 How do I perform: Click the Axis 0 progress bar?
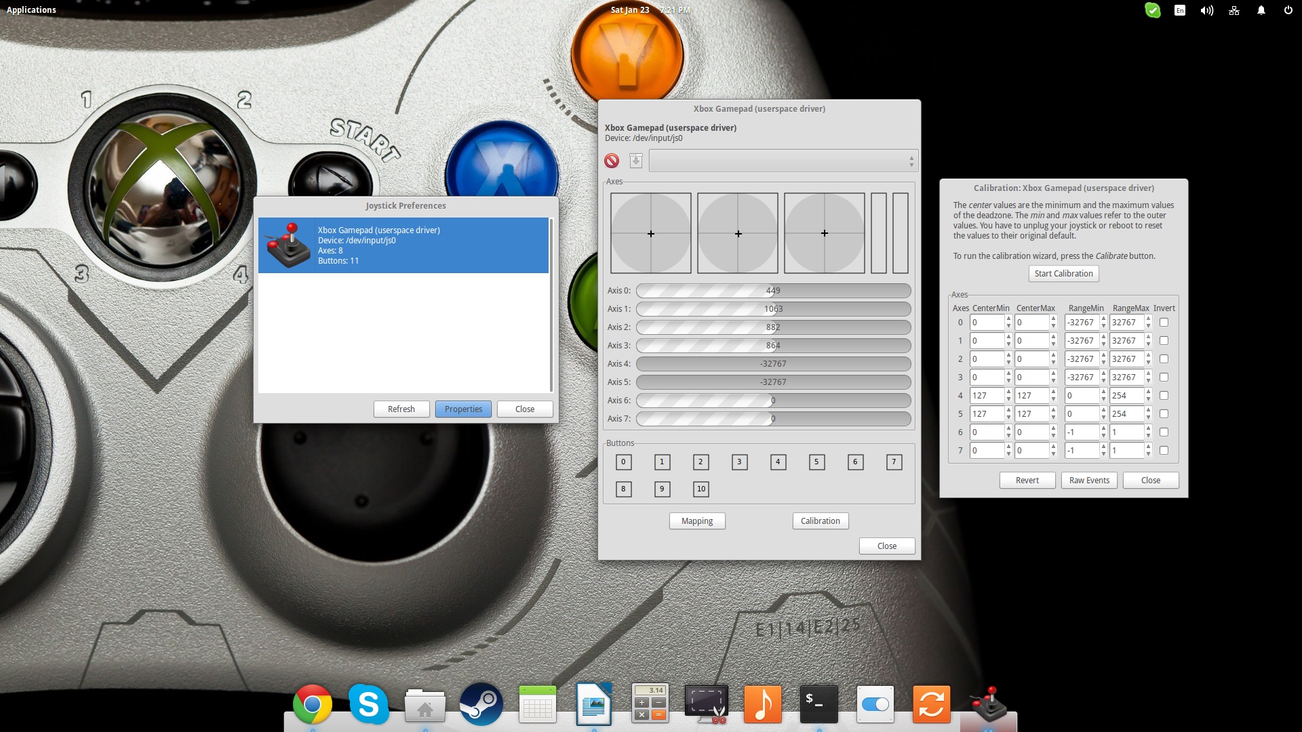pos(773,291)
